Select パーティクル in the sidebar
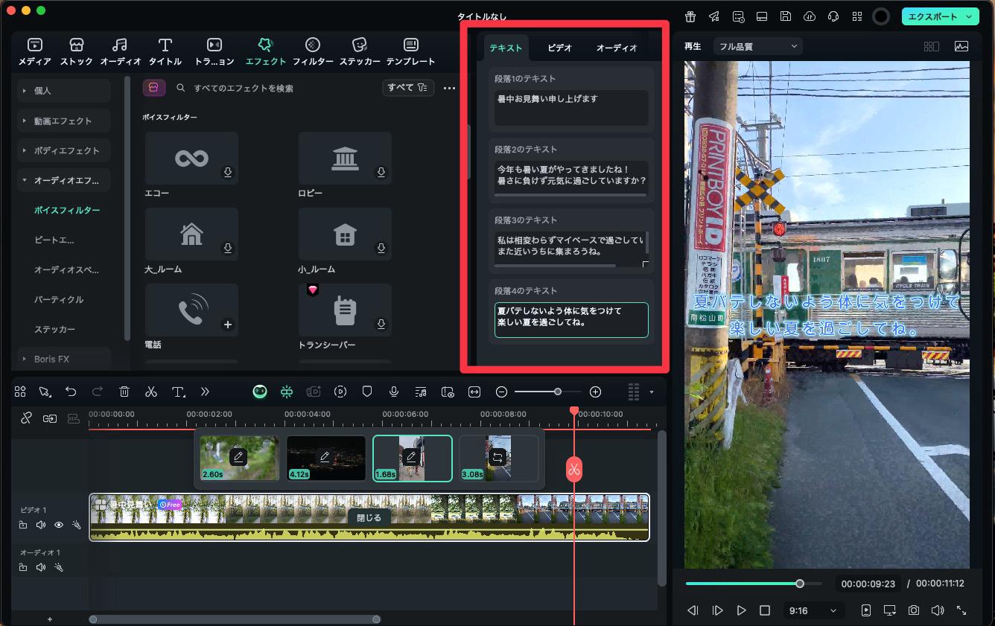Viewport: 995px width, 626px height. pyautogui.click(x=59, y=299)
